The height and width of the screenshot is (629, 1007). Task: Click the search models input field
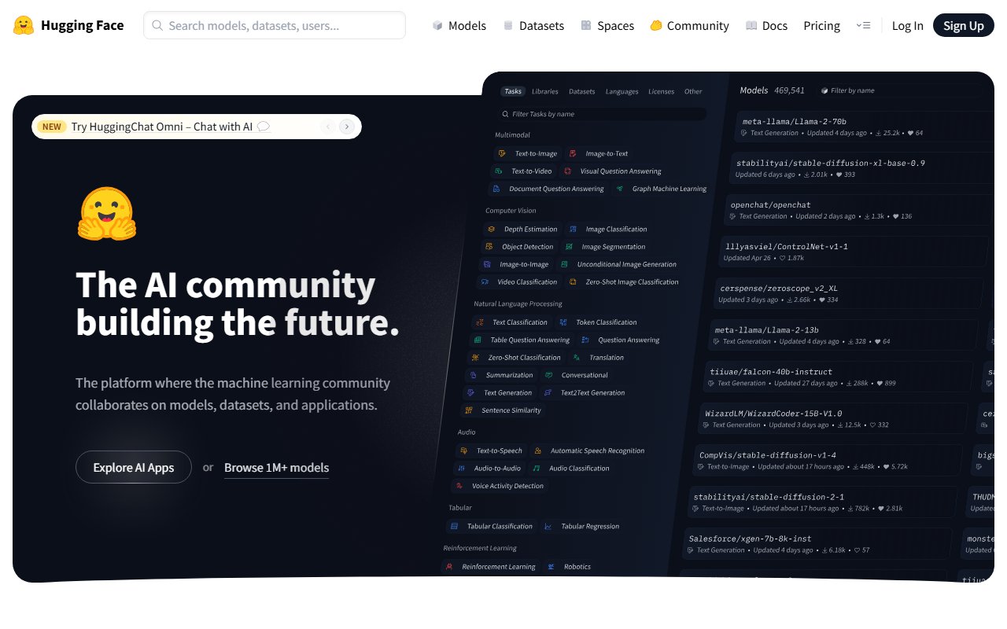274,25
